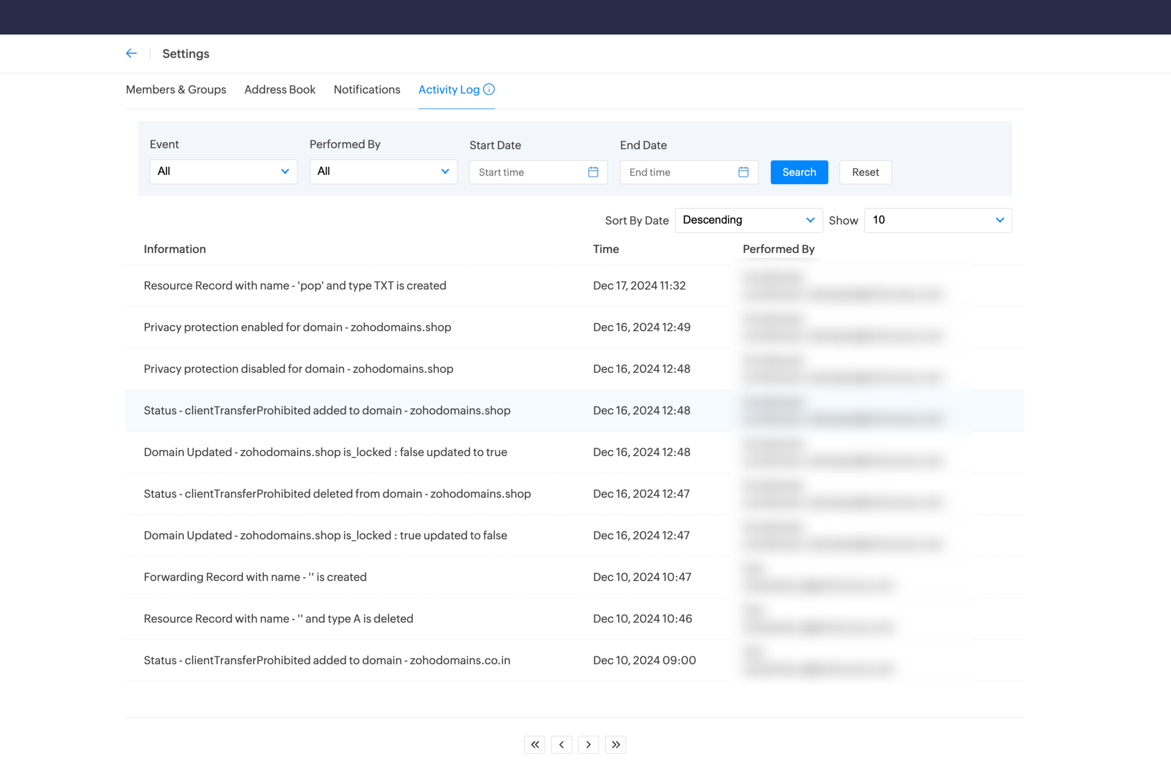This screenshot has width=1171, height=764.
Task: Open the Show 10 entries dropdown
Action: coord(937,220)
